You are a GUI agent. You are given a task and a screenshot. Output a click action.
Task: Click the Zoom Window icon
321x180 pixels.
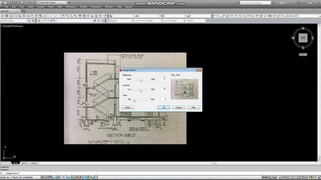pyautogui.click(x=71, y=16)
